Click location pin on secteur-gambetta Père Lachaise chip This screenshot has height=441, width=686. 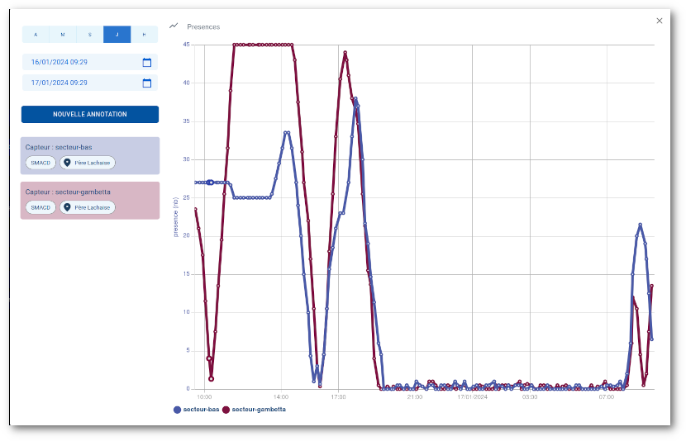[67, 207]
